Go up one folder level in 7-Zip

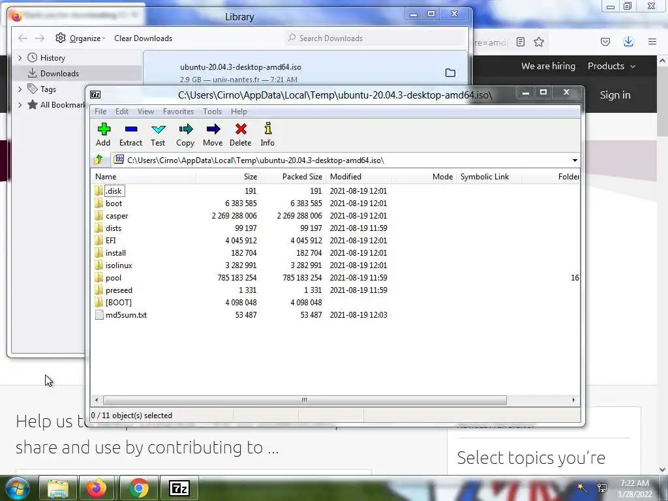pos(99,160)
